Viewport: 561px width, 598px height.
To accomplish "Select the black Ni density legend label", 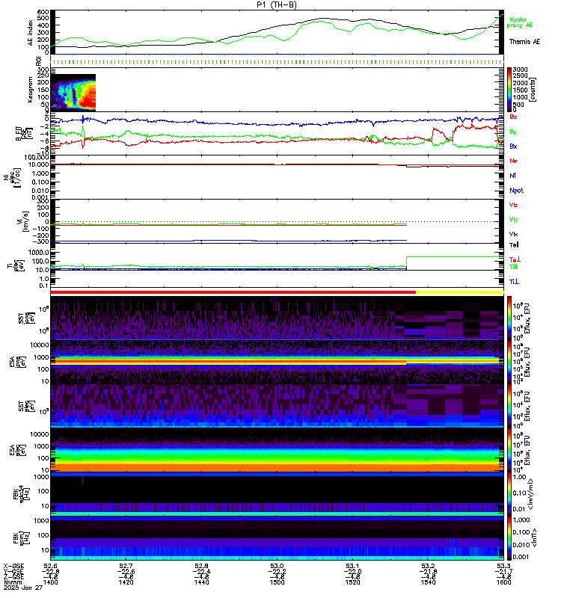I will [x=512, y=176].
